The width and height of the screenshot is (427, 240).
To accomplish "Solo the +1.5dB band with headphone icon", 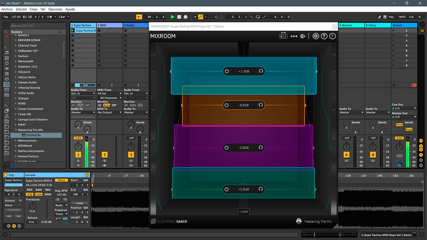I will click(x=261, y=71).
